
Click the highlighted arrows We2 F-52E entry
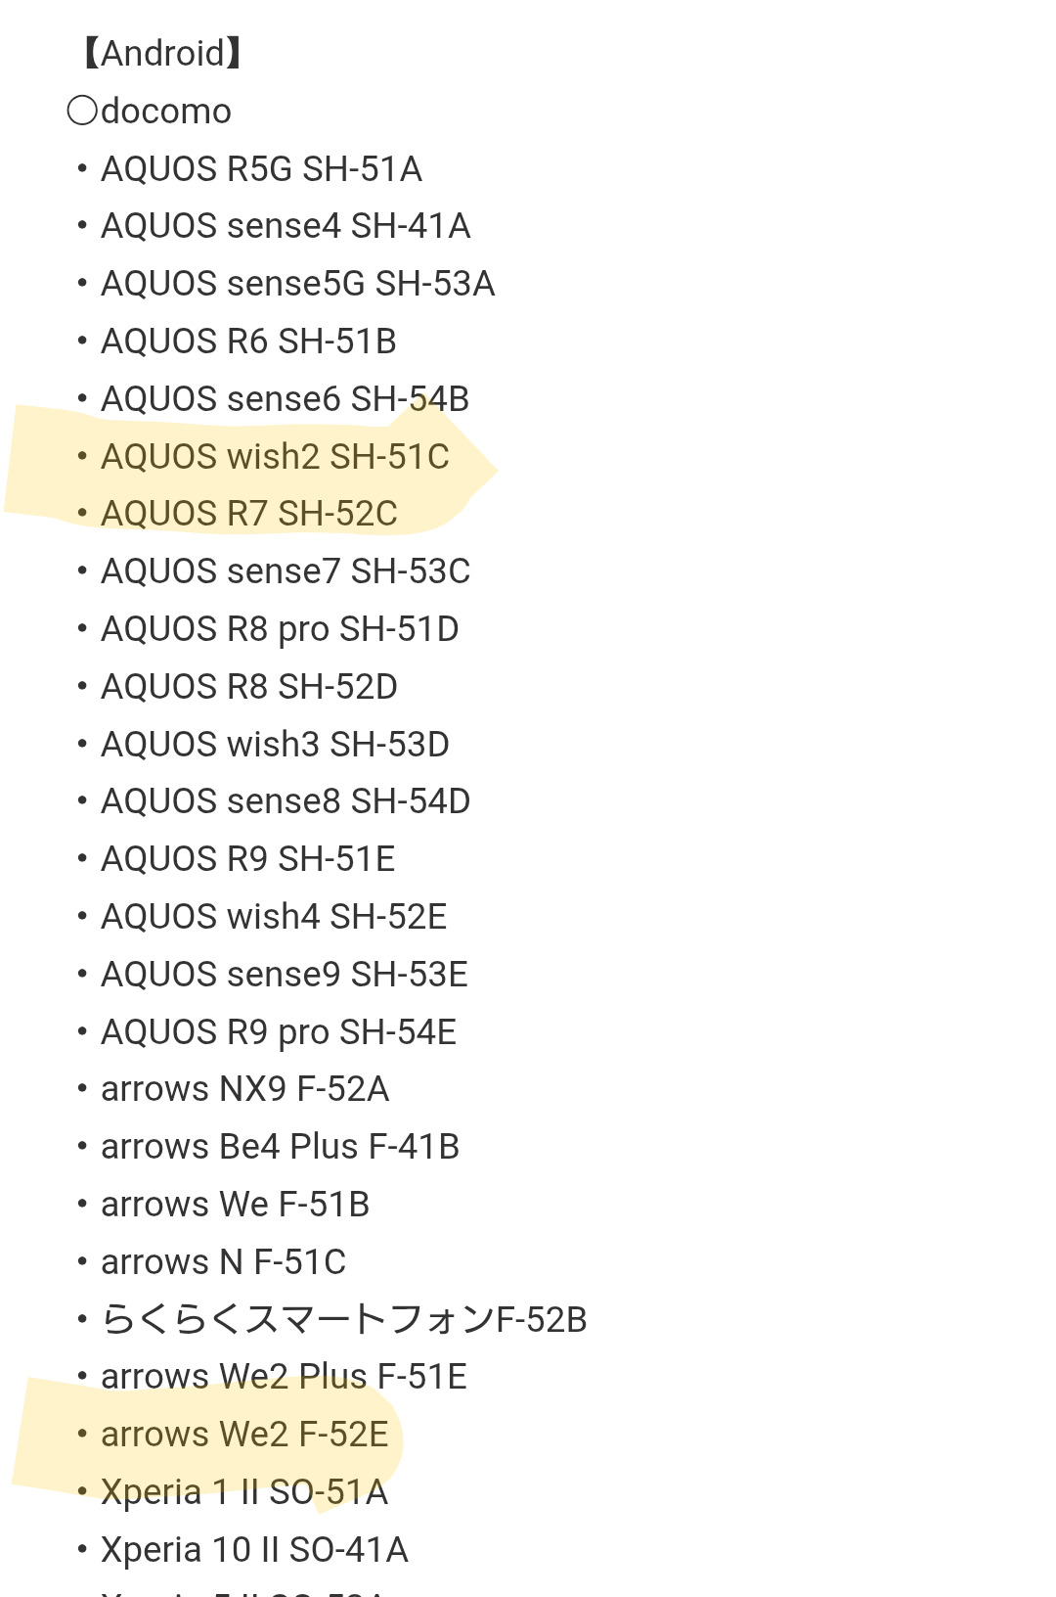coord(244,1435)
